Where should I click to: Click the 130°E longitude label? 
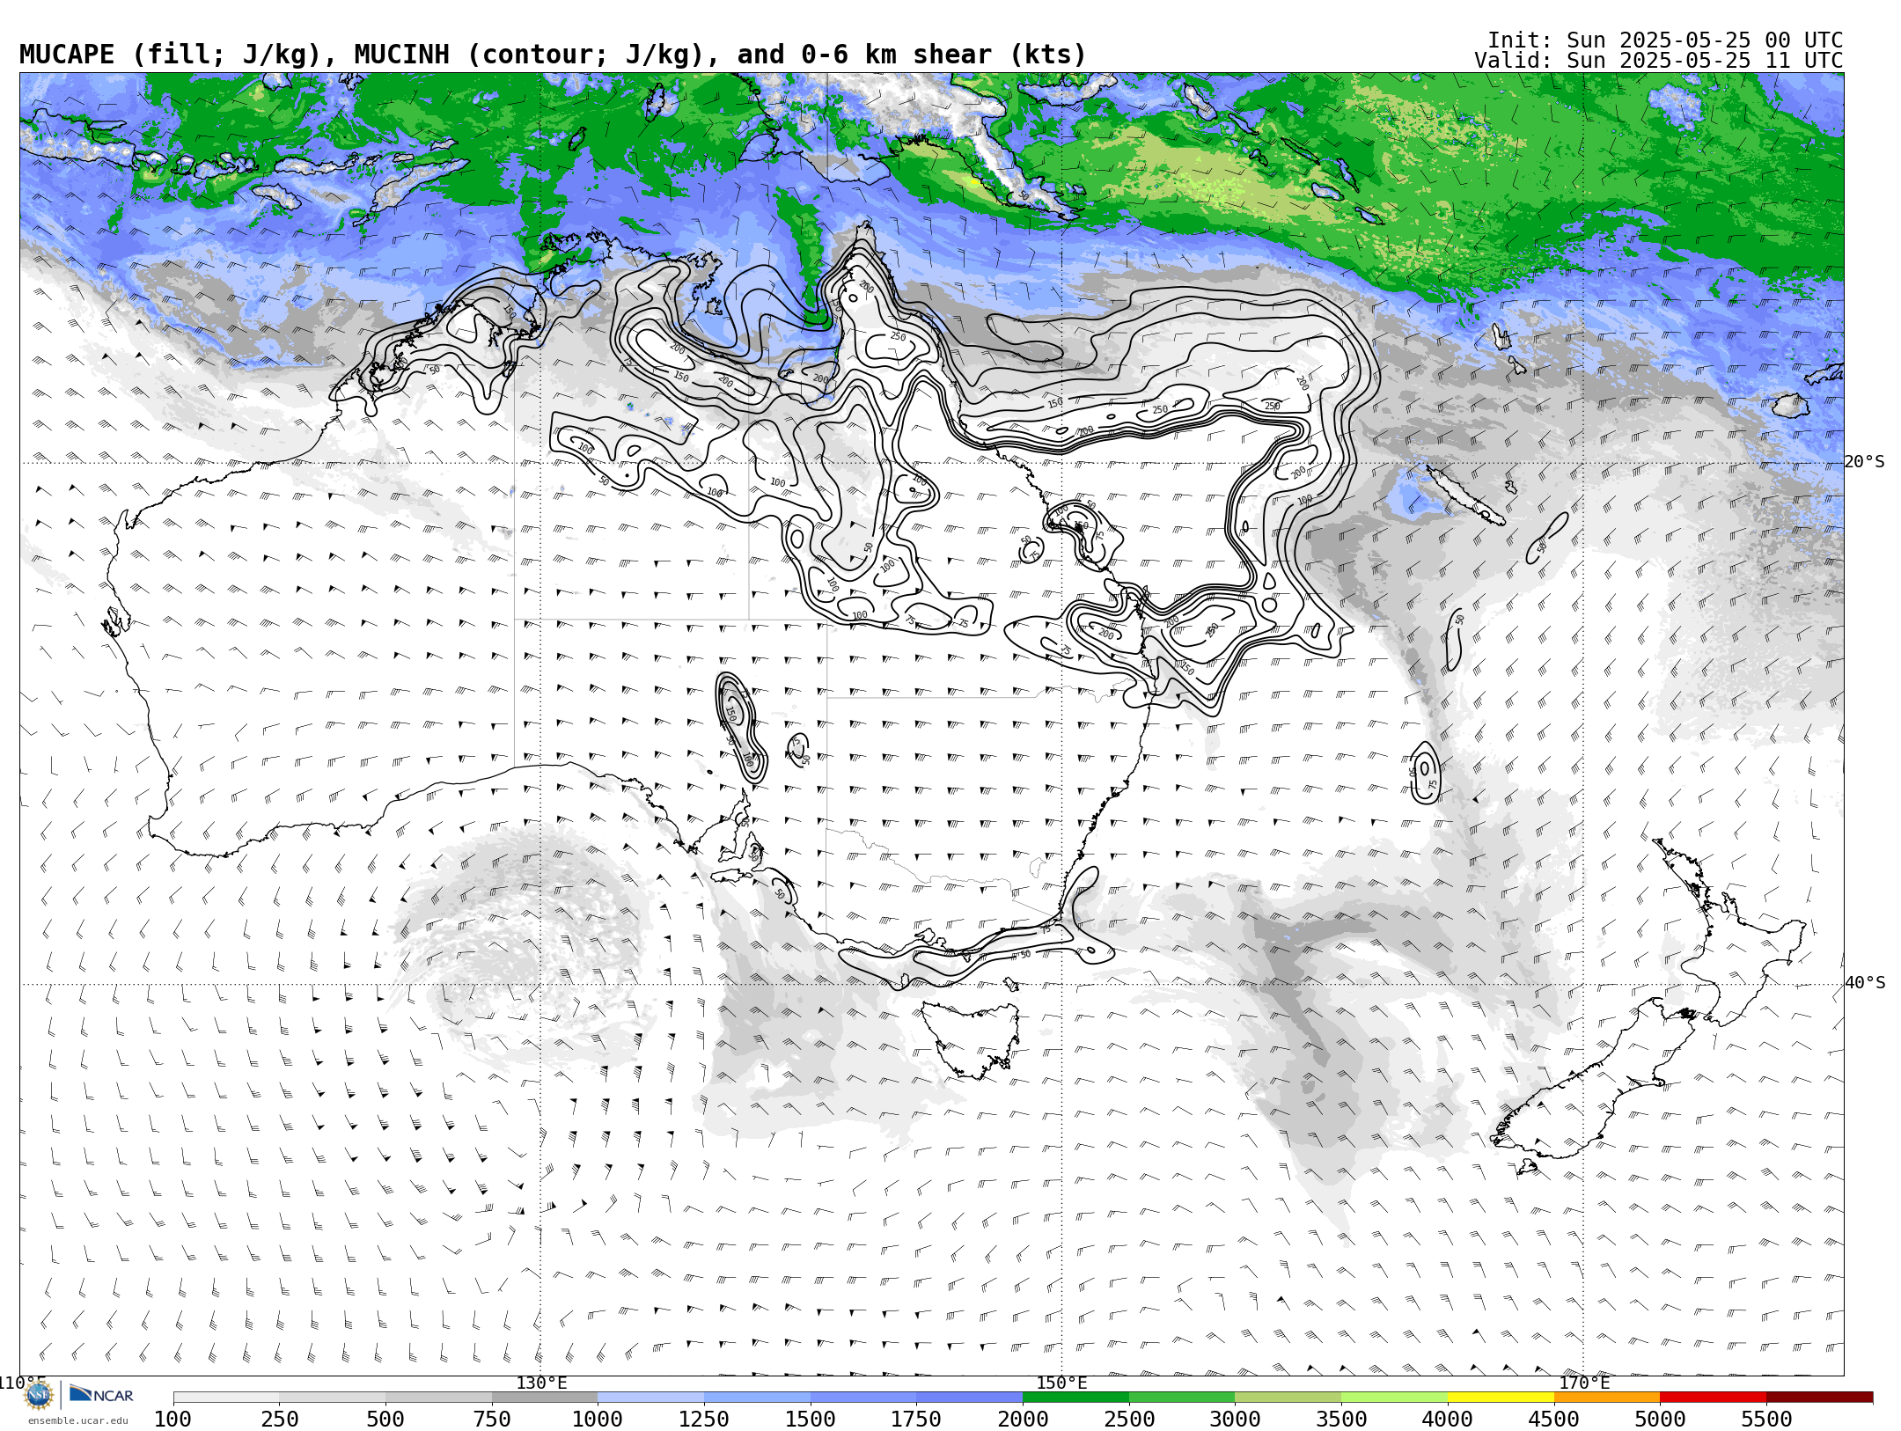[x=541, y=1383]
